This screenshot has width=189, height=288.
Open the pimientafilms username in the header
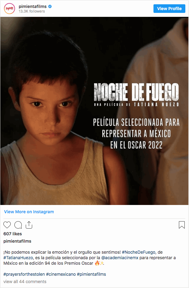point(32,6)
